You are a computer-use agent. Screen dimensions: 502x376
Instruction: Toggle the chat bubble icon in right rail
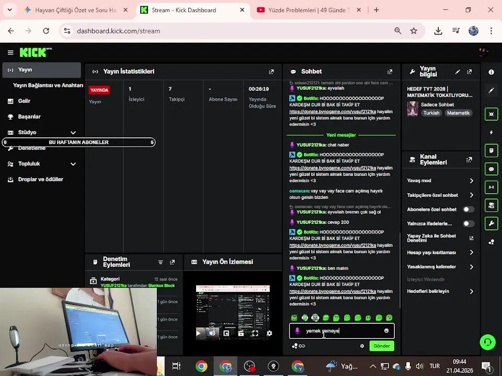point(491,169)
